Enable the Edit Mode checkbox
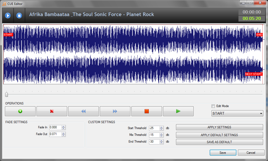 pyautogui.click(x=213, y=106)
